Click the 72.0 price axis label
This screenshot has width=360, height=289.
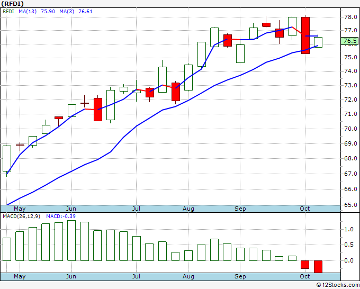(350, 100)
